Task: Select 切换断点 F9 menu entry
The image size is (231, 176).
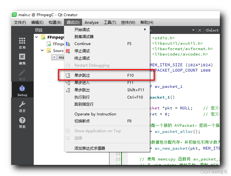Action: pyautogui.click(x=107, y=121)
